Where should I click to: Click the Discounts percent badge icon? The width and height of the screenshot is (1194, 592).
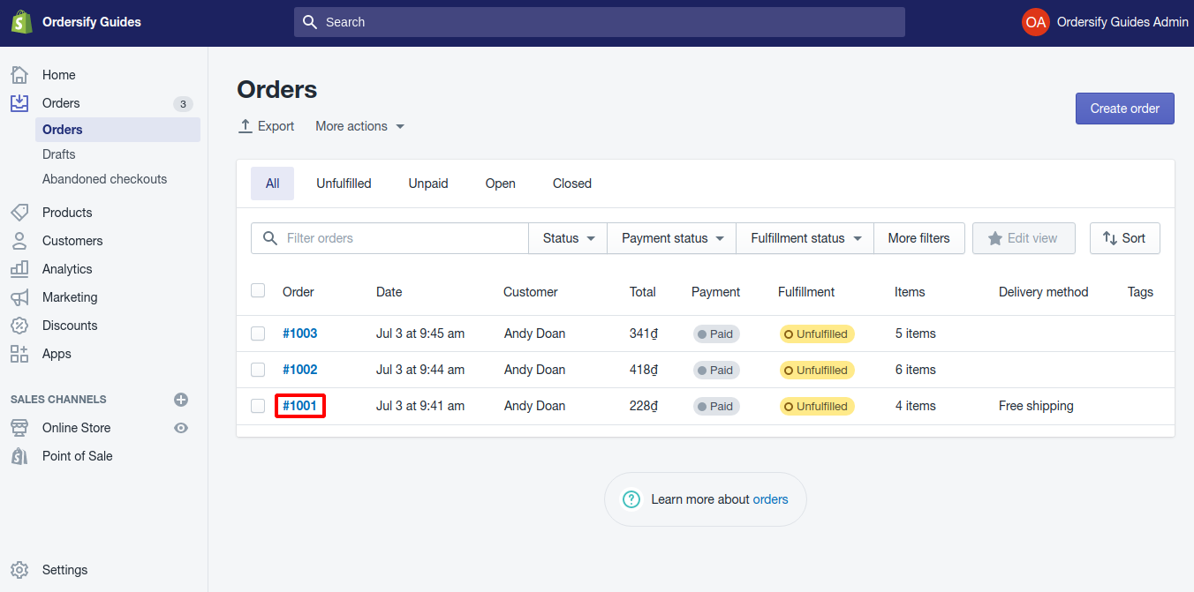pos(19,326)
